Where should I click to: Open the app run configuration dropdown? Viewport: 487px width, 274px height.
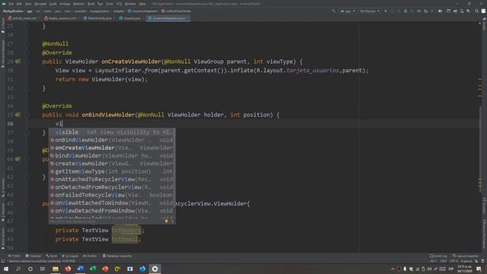348,11
